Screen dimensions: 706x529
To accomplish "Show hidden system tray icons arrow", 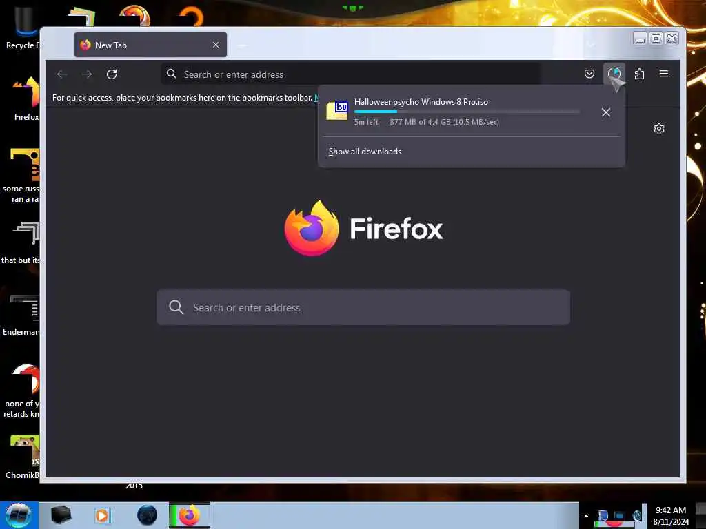I will (x=586, y=516).
